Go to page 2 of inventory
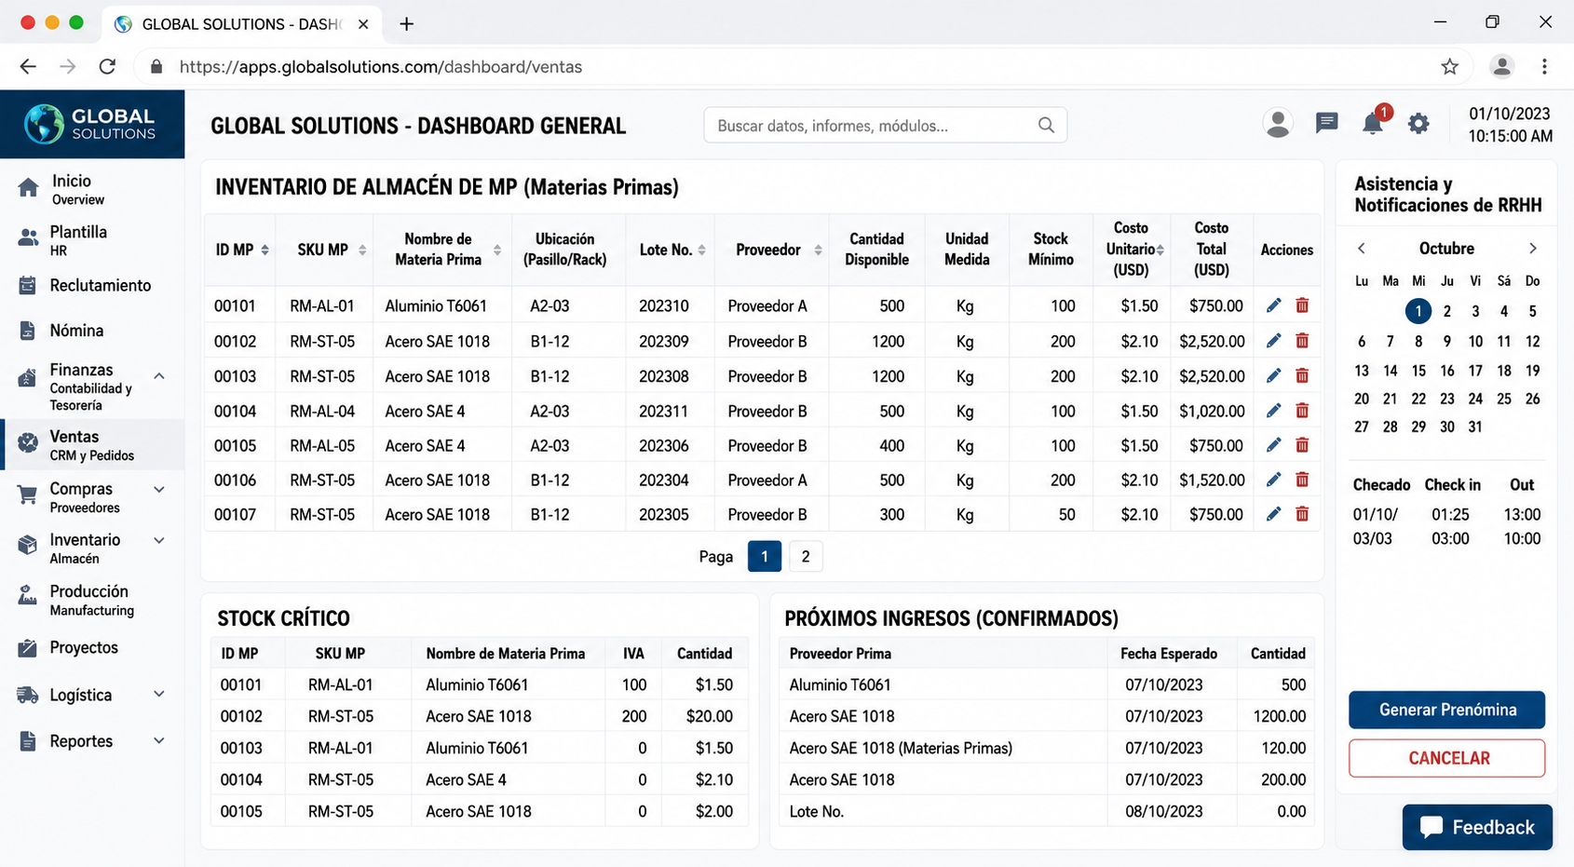This screenshot has width=1574, height=867. tap(806, 557)
